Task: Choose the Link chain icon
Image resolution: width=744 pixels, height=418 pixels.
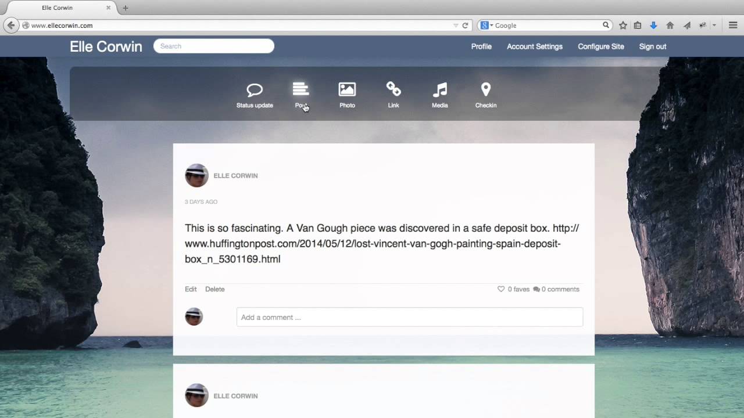Action: [x=394, y=89]
